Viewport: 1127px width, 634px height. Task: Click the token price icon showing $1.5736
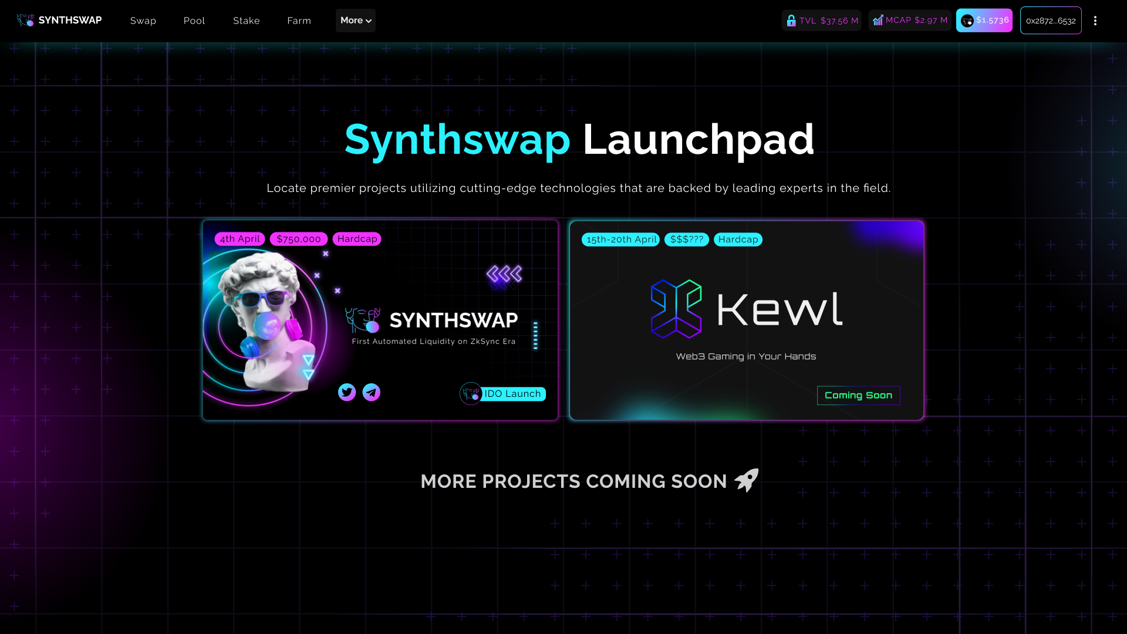[967, 21]
